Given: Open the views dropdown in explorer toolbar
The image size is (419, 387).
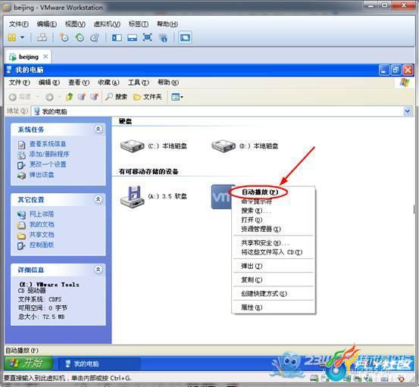Looking at the screenshot, I should [x=177, y=97].
